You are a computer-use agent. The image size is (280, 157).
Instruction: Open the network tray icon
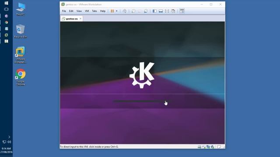(4, 142)
